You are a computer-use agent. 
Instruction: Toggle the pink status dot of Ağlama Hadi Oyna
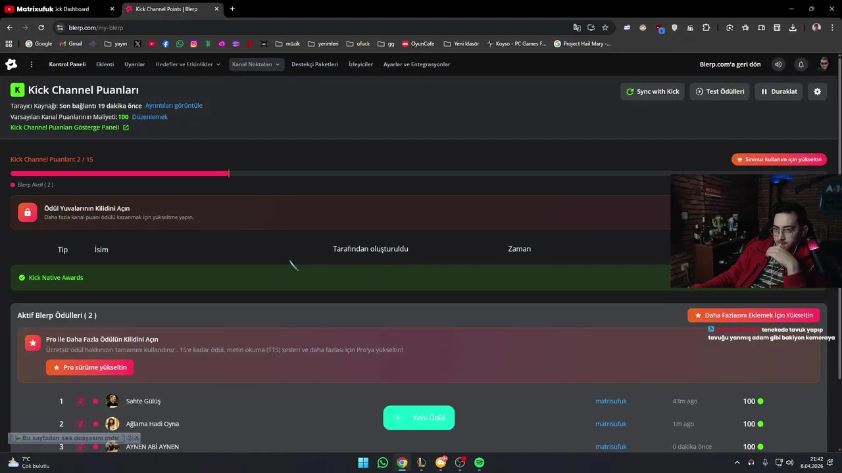click(95, 424)
